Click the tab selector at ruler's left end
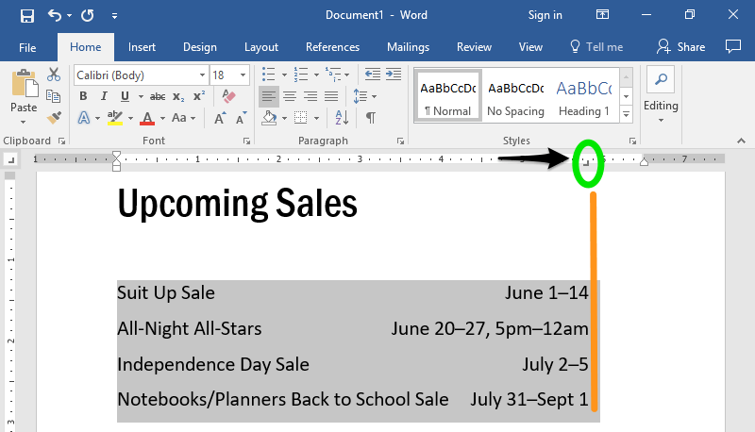Image resolution: width=755 pixels, height=432 pixels. coord(10,159)
